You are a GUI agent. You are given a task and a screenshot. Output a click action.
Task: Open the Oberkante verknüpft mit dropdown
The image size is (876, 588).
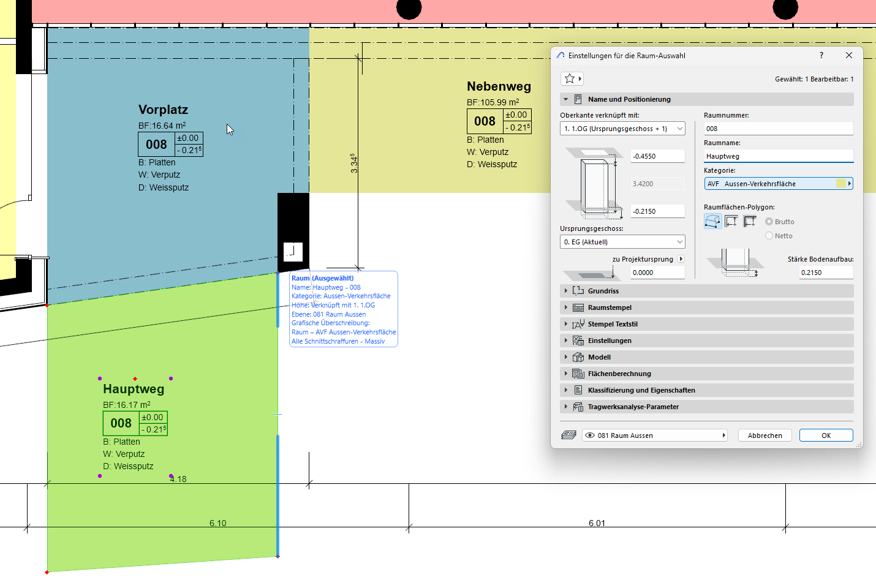coord(622,129)
